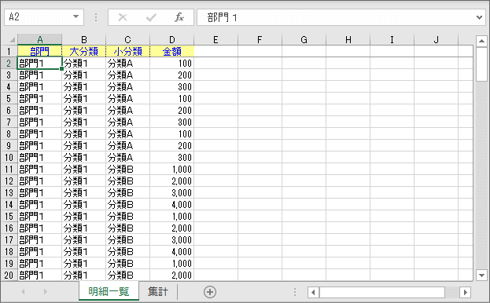This screenshot has width=490, height=303.
Task: Click the 小分類 header cell
Action: (x=128, y=52)
